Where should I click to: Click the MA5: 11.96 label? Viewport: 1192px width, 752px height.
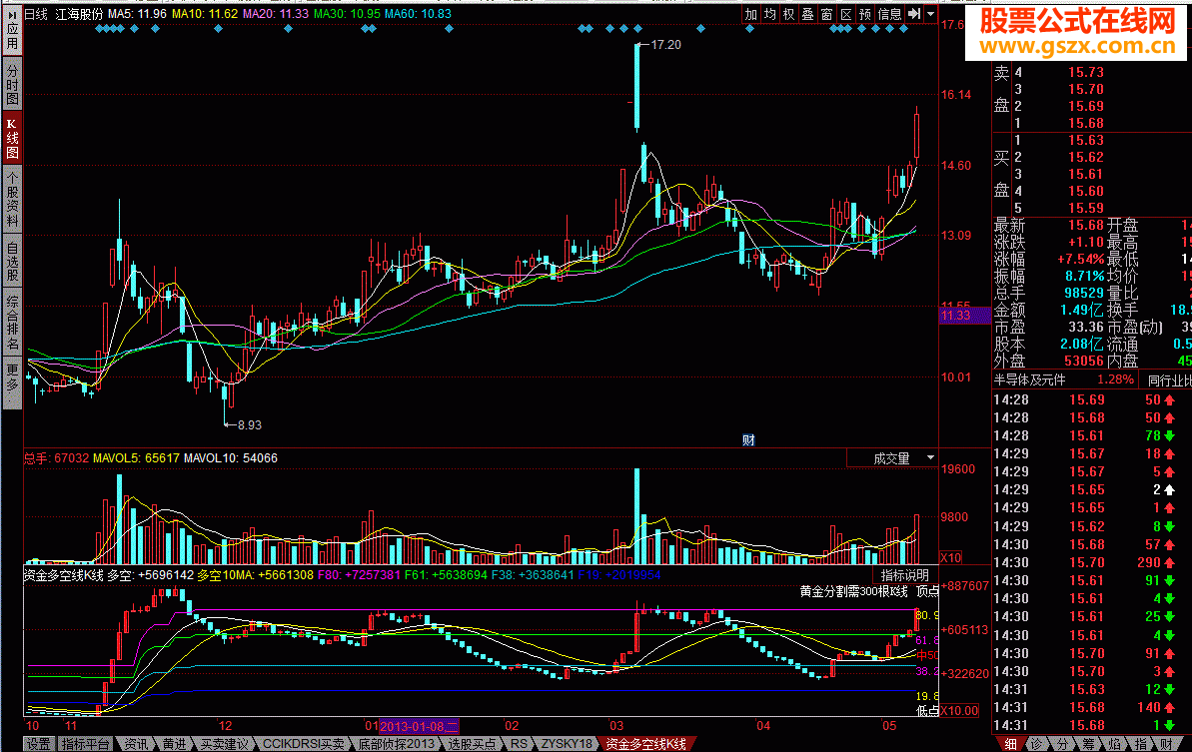tap(137, 14)
